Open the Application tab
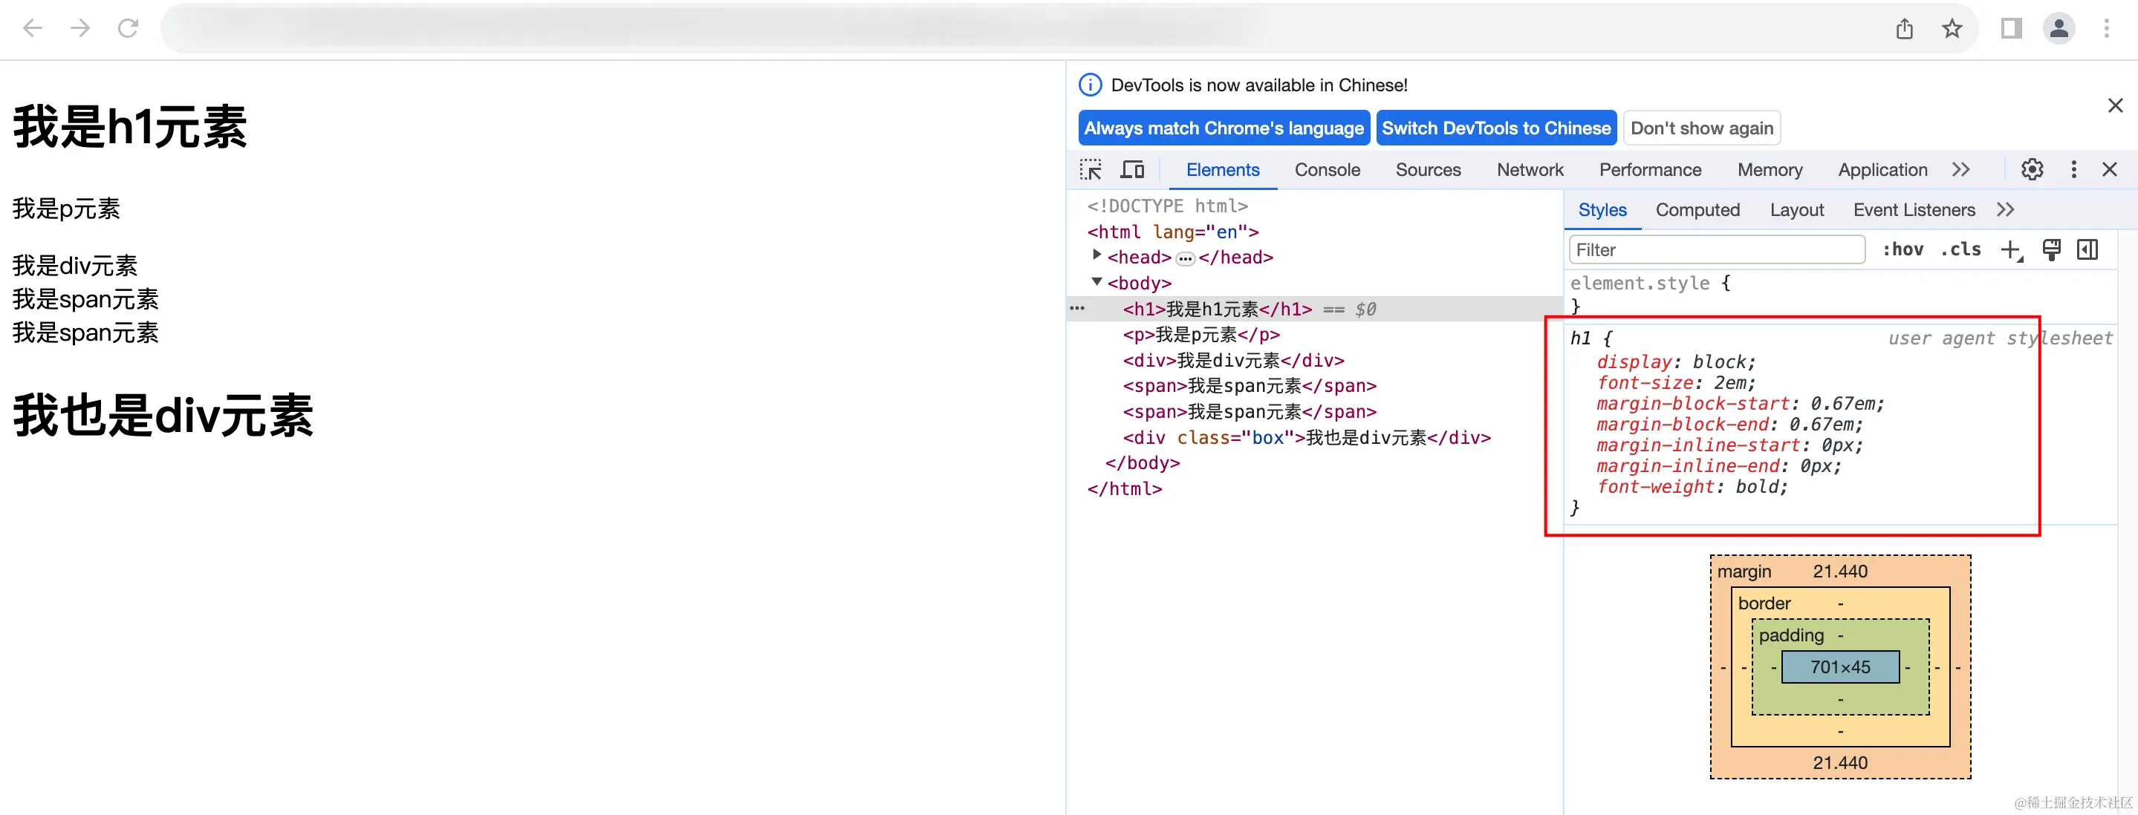2138x815 pixels. 1882,170
